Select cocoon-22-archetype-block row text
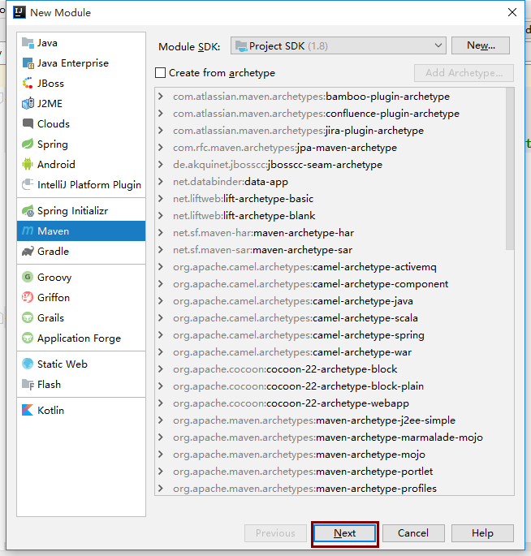The height and width of the screenshot is (556, 531). [285, 369]
